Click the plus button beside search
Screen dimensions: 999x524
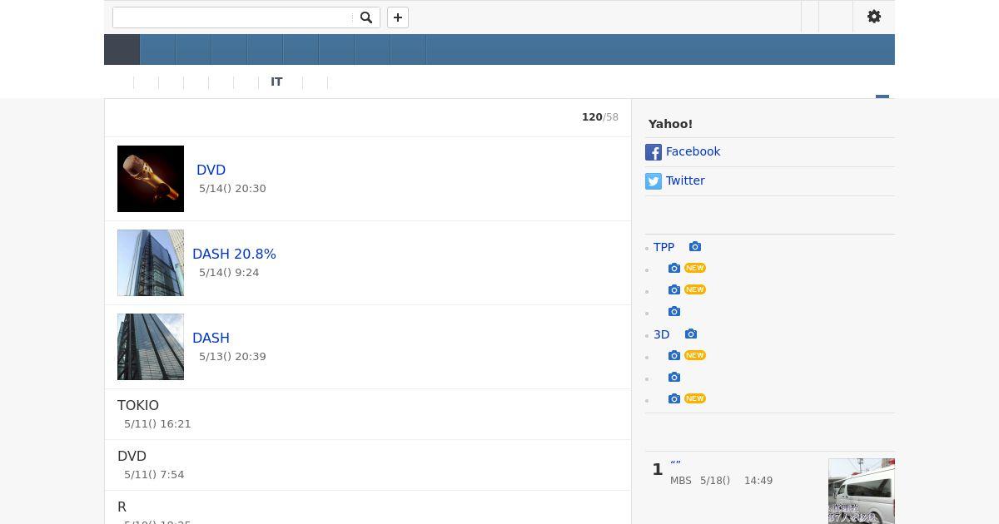(398, 17)
